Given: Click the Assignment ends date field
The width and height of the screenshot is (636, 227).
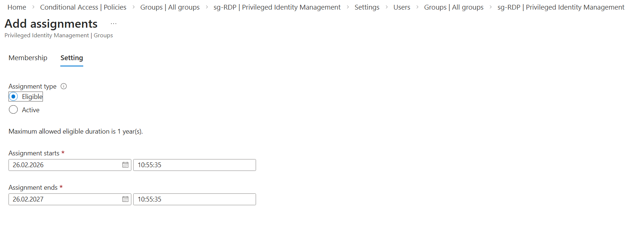Looking at the screenshot, I should pos(65,199).
